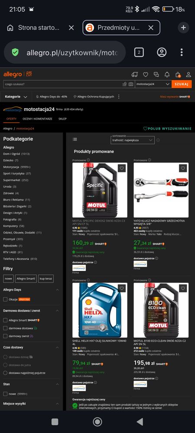Check the darmowa dostawa filter
Image resolution: width=195 pixels, height=433 pixels.
pos(5,328)
